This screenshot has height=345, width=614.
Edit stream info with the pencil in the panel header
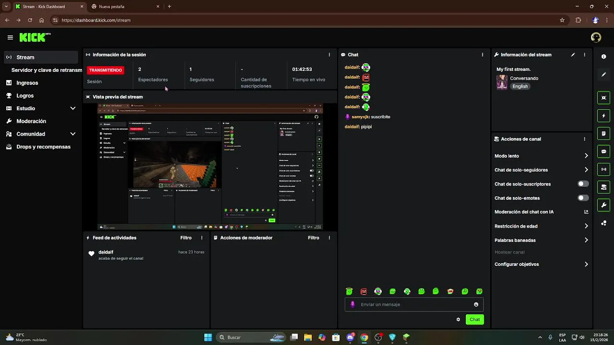[x=573, y=55]
